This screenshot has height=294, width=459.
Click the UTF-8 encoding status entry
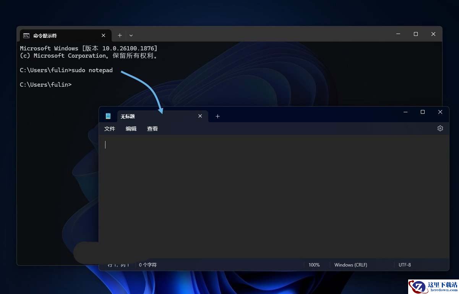(405, 265)
